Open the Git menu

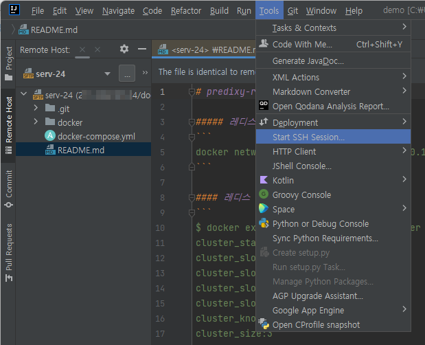coord(292,11)
